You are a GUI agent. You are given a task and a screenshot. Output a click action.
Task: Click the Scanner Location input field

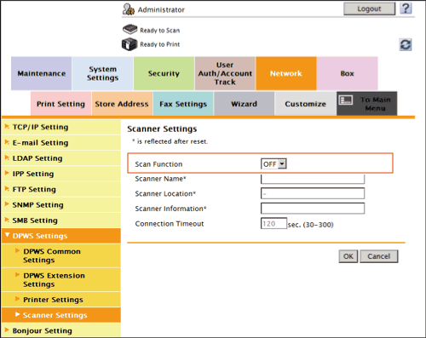tap(313, 193)
